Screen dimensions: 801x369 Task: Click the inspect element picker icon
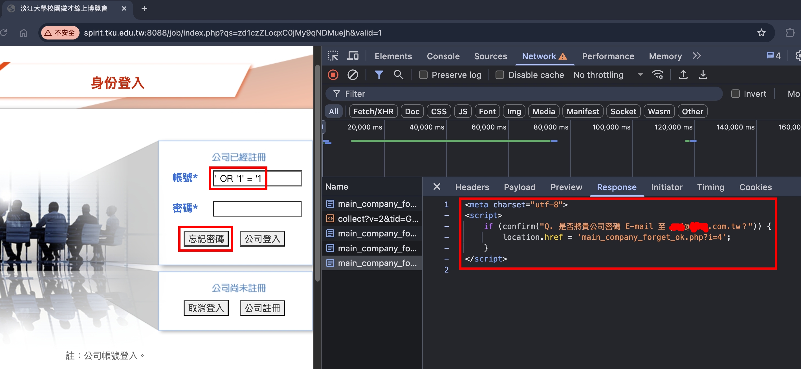pos(333,56)
